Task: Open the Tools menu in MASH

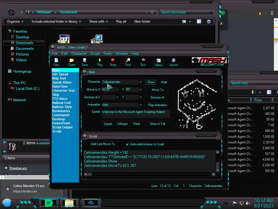Action: tap(108, 54)
